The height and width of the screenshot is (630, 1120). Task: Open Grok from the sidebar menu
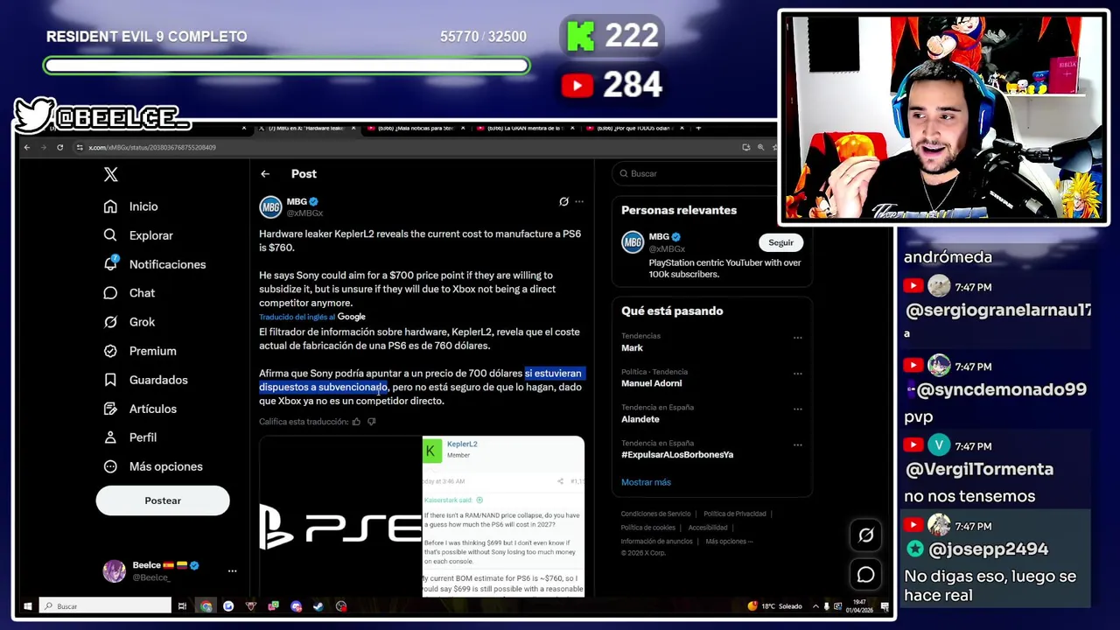(129, 322)
